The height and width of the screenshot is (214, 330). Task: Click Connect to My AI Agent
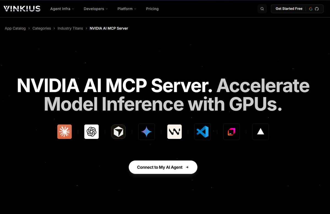(163, 167)
